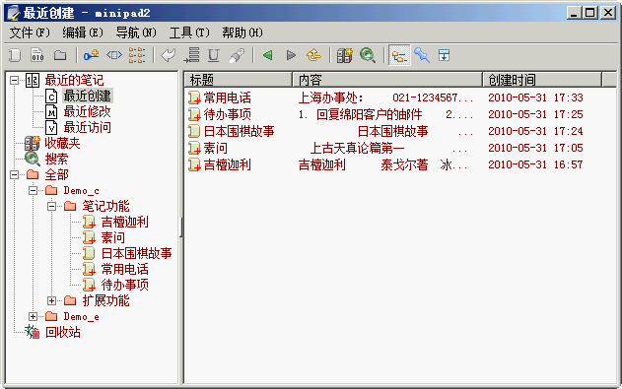Select 日本围棋故事 note in the tree
This screenshot has width=622, height=389.
coord(136,253)
